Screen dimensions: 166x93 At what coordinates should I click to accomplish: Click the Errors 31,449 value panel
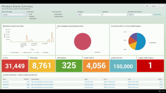(x=15, y=66)
